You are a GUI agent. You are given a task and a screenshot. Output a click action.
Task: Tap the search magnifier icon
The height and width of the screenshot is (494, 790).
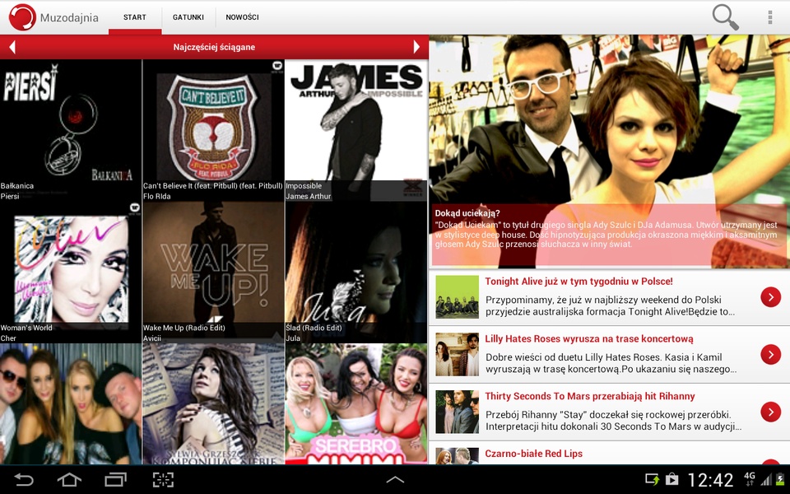coord(725,17)
